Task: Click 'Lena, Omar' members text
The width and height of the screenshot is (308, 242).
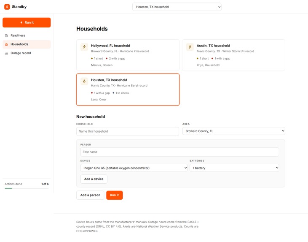Action: pos(99,99)
